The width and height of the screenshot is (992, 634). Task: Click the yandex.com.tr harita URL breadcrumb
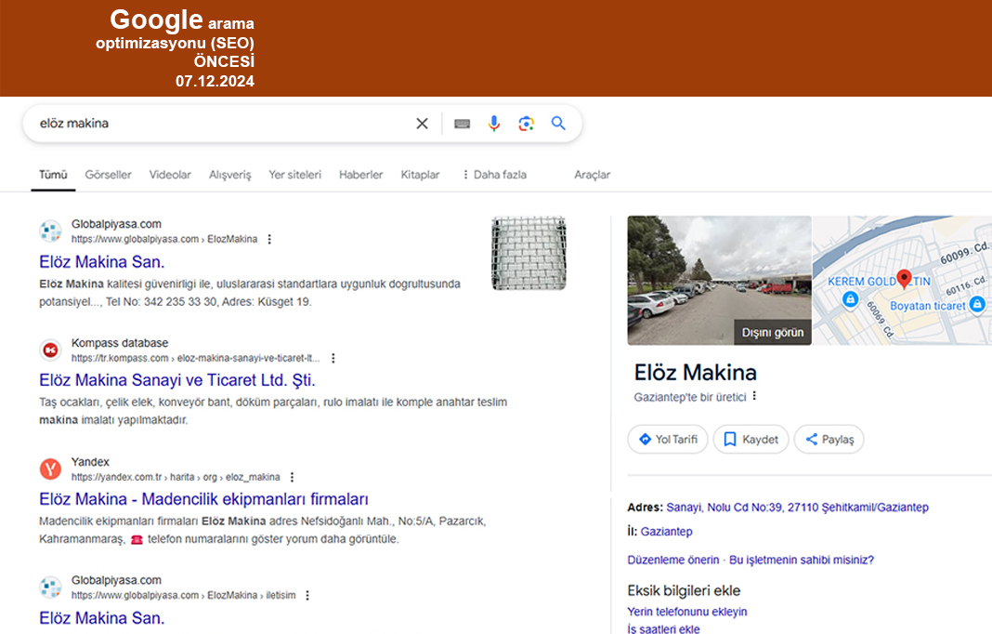pos(176,477)
